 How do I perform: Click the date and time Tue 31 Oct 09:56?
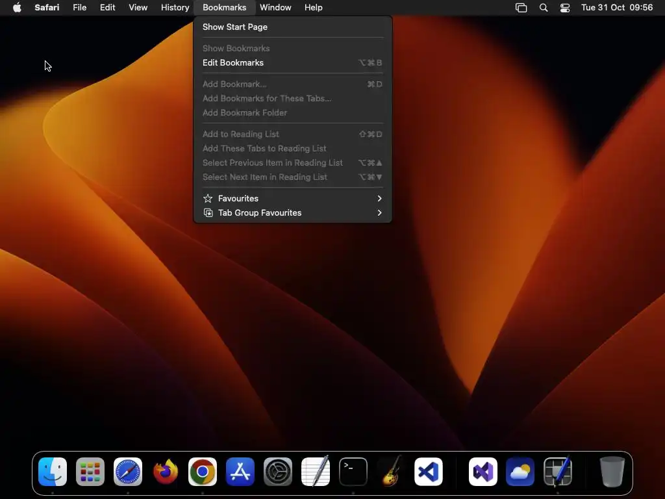[x=617, y=8]
